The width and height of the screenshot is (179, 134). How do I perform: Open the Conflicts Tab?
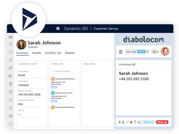point(53,53)
